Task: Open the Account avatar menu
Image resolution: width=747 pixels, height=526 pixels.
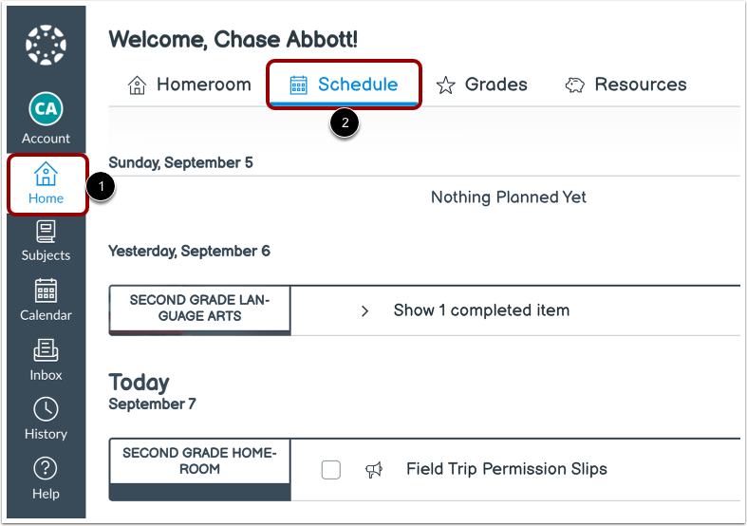Action: (46, 108)
